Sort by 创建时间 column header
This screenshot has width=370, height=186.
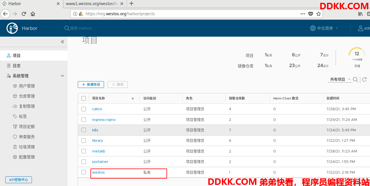tap(333, 98)
